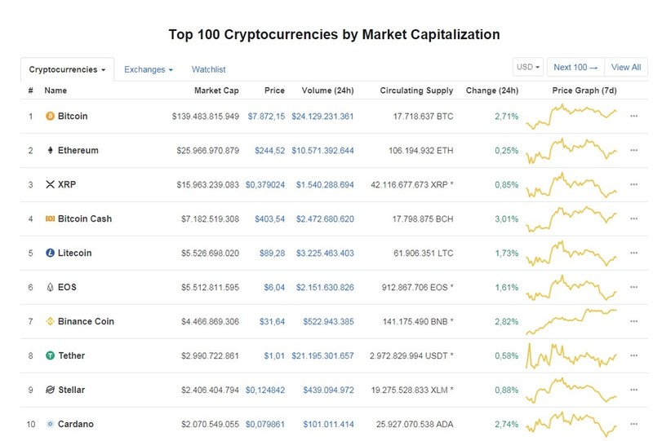Viewport: 653px width, 441px height.
Task: Click the XRP logo icon
Action: pyautogui.click(x=50, y=184)
